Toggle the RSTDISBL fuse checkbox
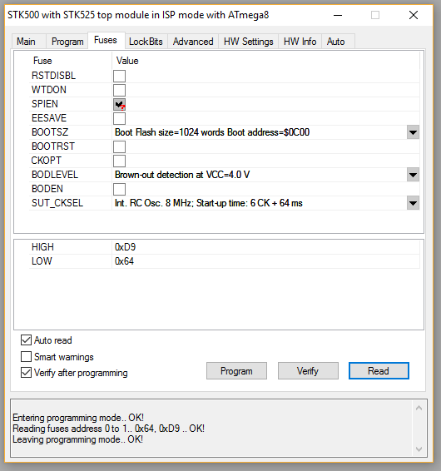This screenshot has height=471, width=441. tap(119, 76)
